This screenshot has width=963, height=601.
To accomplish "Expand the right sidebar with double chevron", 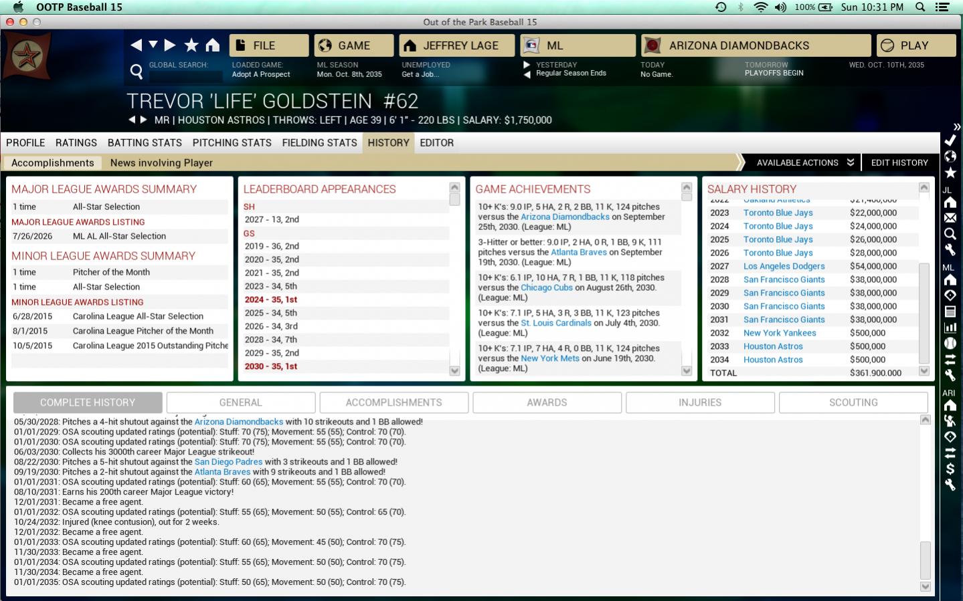I will pos(956,126).
